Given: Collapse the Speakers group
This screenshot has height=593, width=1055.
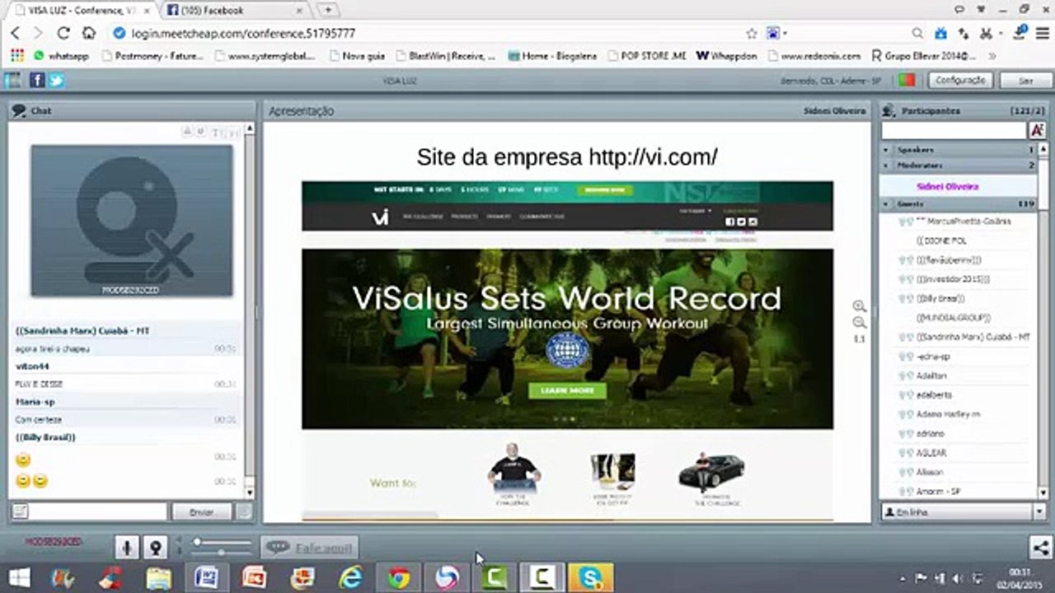Looking at the screenshot, I should (x=887, y=150).
